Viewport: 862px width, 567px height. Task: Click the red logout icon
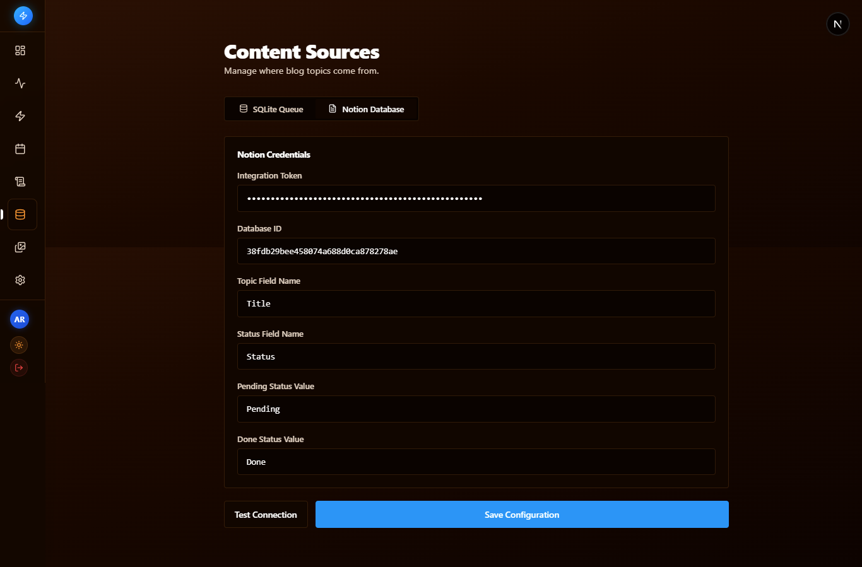point(19,368)
